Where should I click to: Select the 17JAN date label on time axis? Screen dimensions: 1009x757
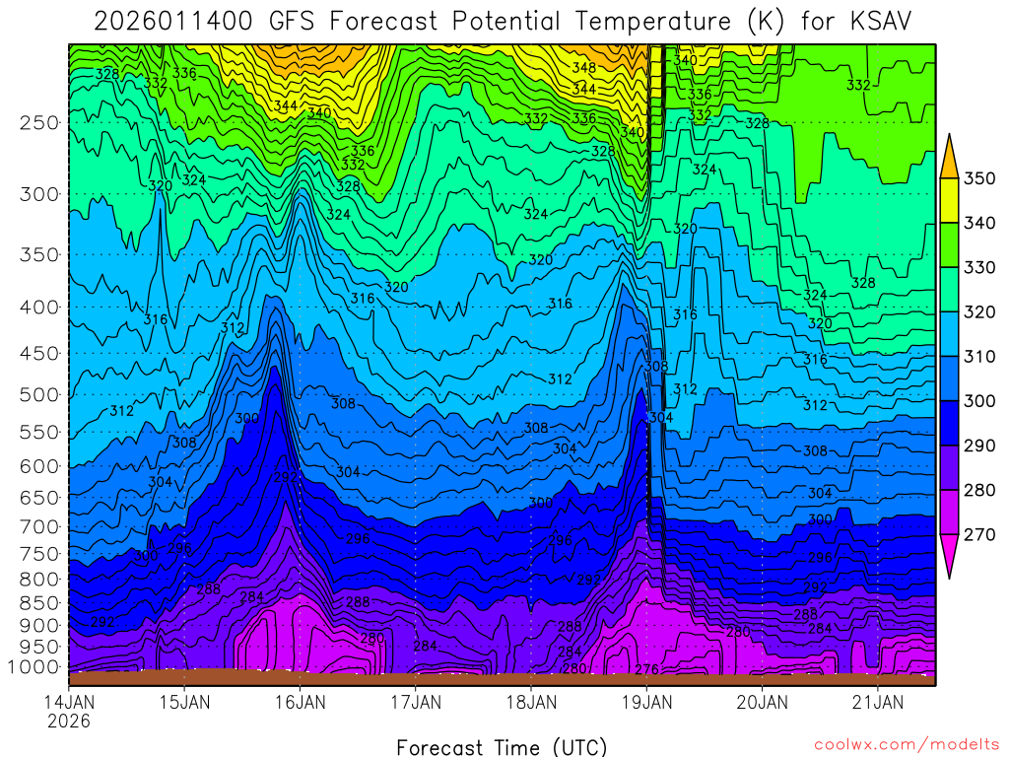click(x=416, y=702)
